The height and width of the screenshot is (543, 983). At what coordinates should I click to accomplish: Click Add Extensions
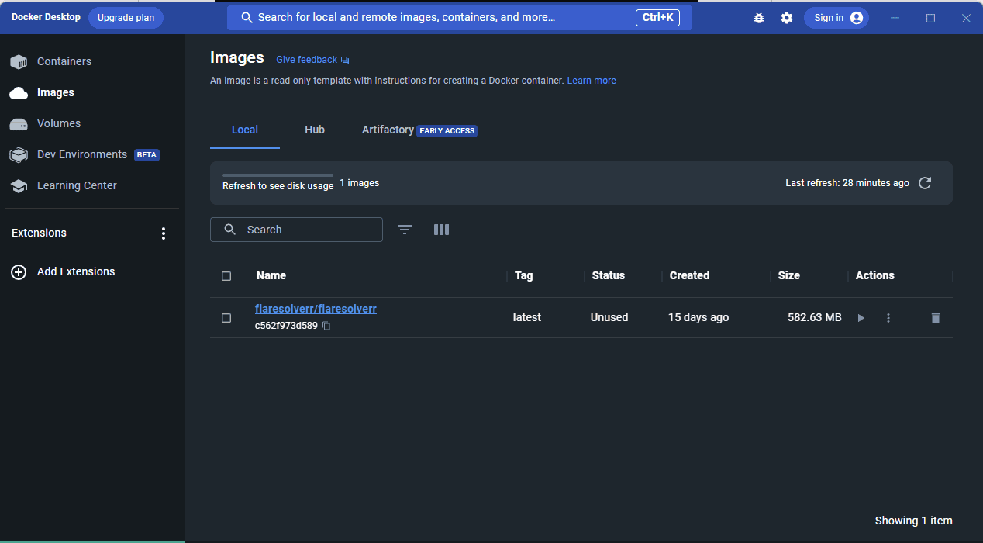(76, 271)
